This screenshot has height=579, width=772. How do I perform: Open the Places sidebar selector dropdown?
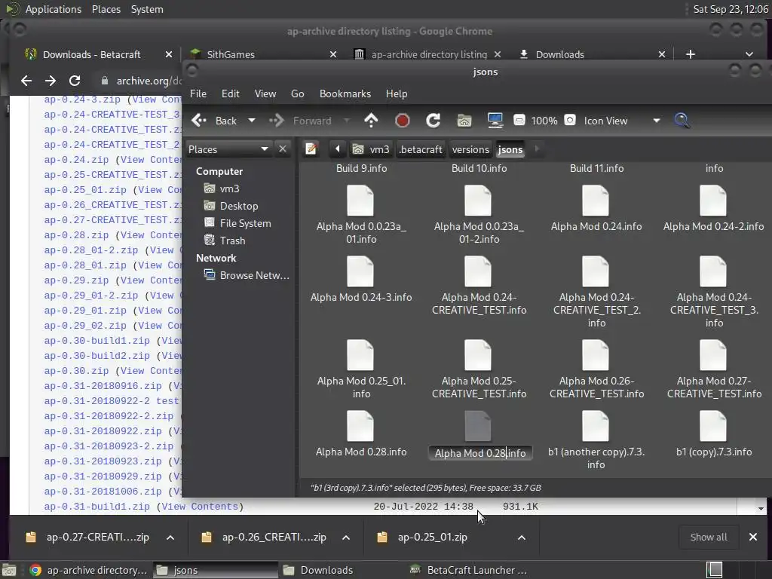tap(228, 149)
